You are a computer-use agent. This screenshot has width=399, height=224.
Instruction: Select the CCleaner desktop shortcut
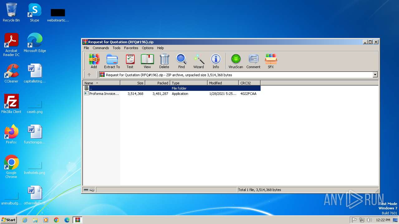pos(11,73)
